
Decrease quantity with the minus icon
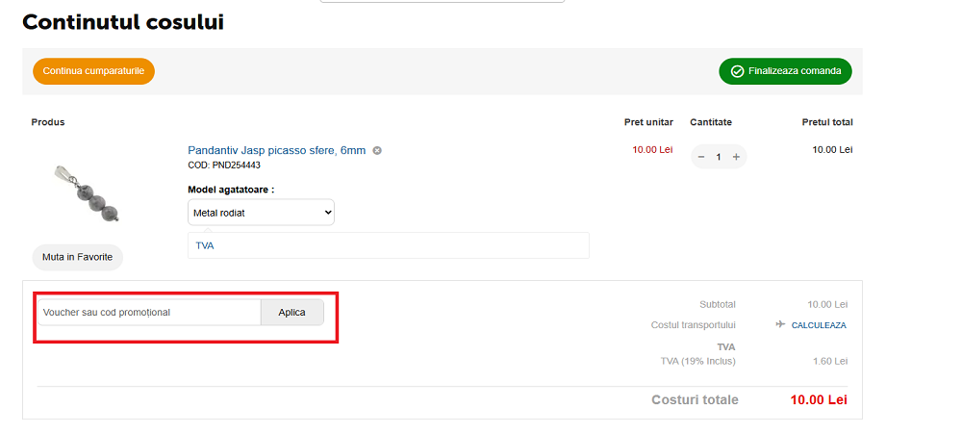(701, 157)
